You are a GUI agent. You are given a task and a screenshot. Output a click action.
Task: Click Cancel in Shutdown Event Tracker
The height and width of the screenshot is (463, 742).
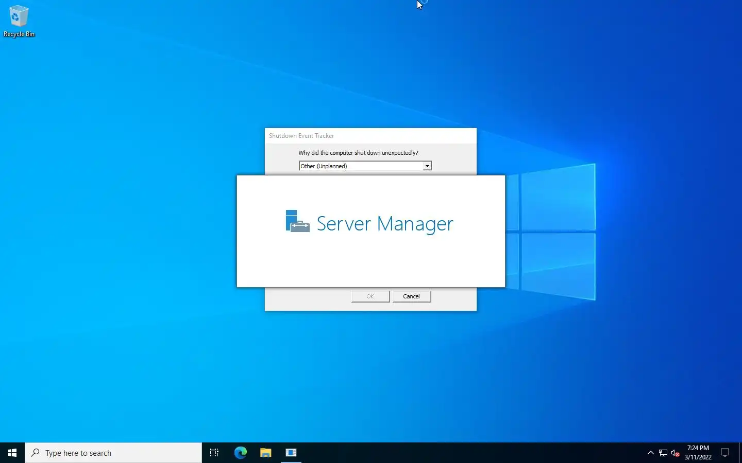[412, 296]
